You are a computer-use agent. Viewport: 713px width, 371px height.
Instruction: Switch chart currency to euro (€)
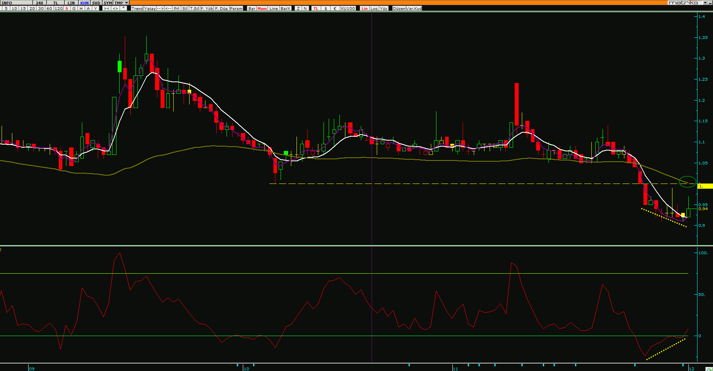335,8
